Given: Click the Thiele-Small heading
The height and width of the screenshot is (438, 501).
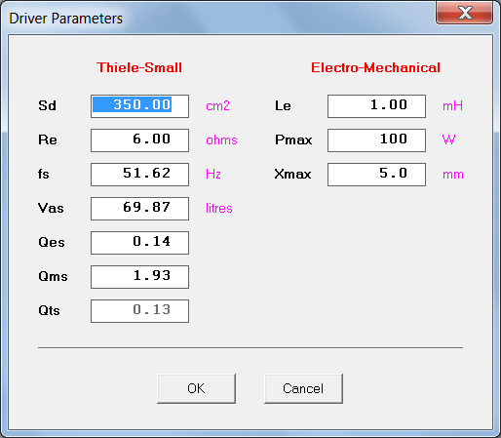Looking at the screenshot, I should (139, 67).
